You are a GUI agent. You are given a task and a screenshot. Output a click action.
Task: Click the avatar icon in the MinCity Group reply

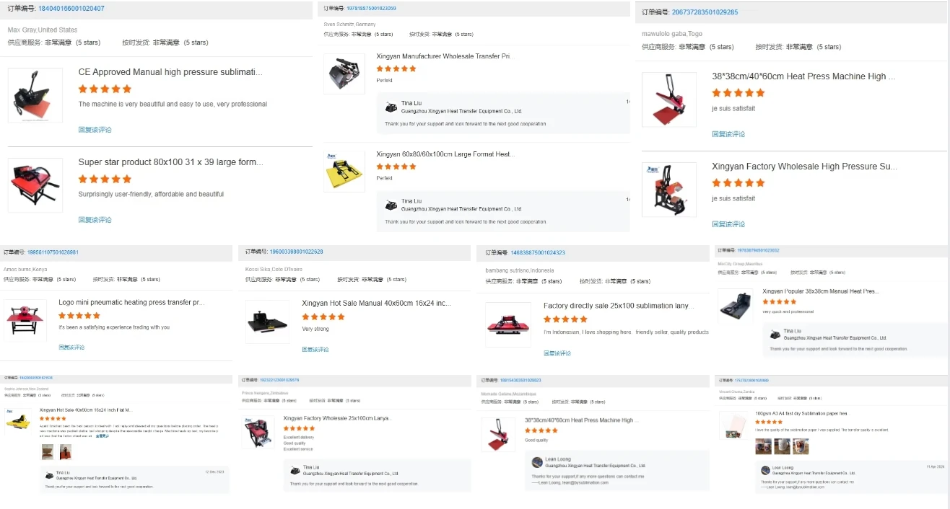tap(775, 335)
